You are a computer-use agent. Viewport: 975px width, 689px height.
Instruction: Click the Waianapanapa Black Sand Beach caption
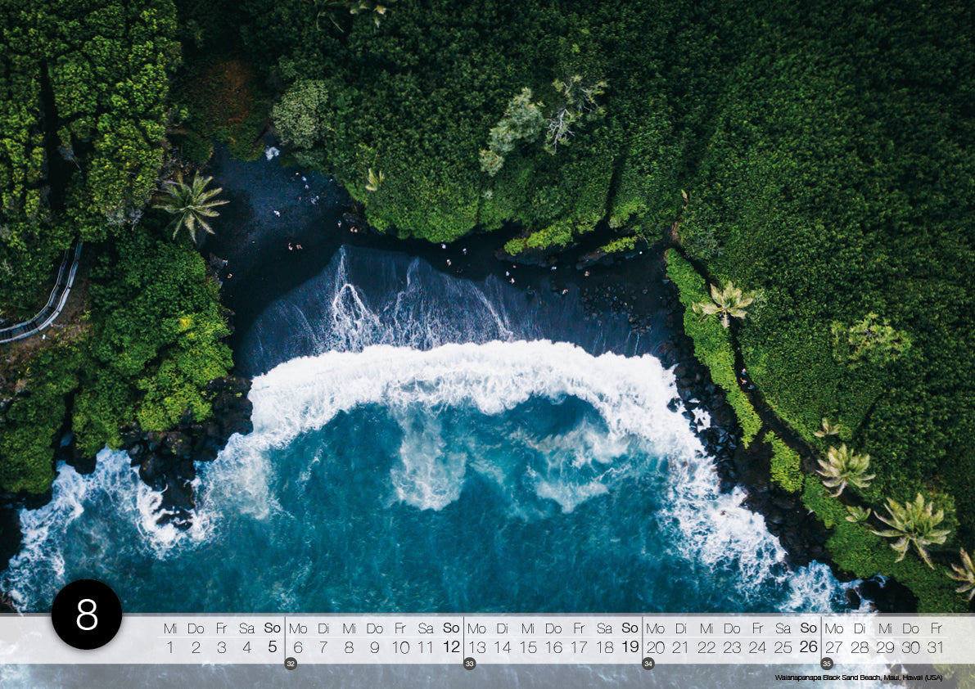(858, 678)
